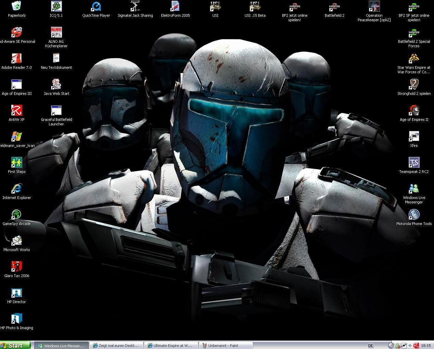Select the Xfire desktop icon

[x=414, y=136]
